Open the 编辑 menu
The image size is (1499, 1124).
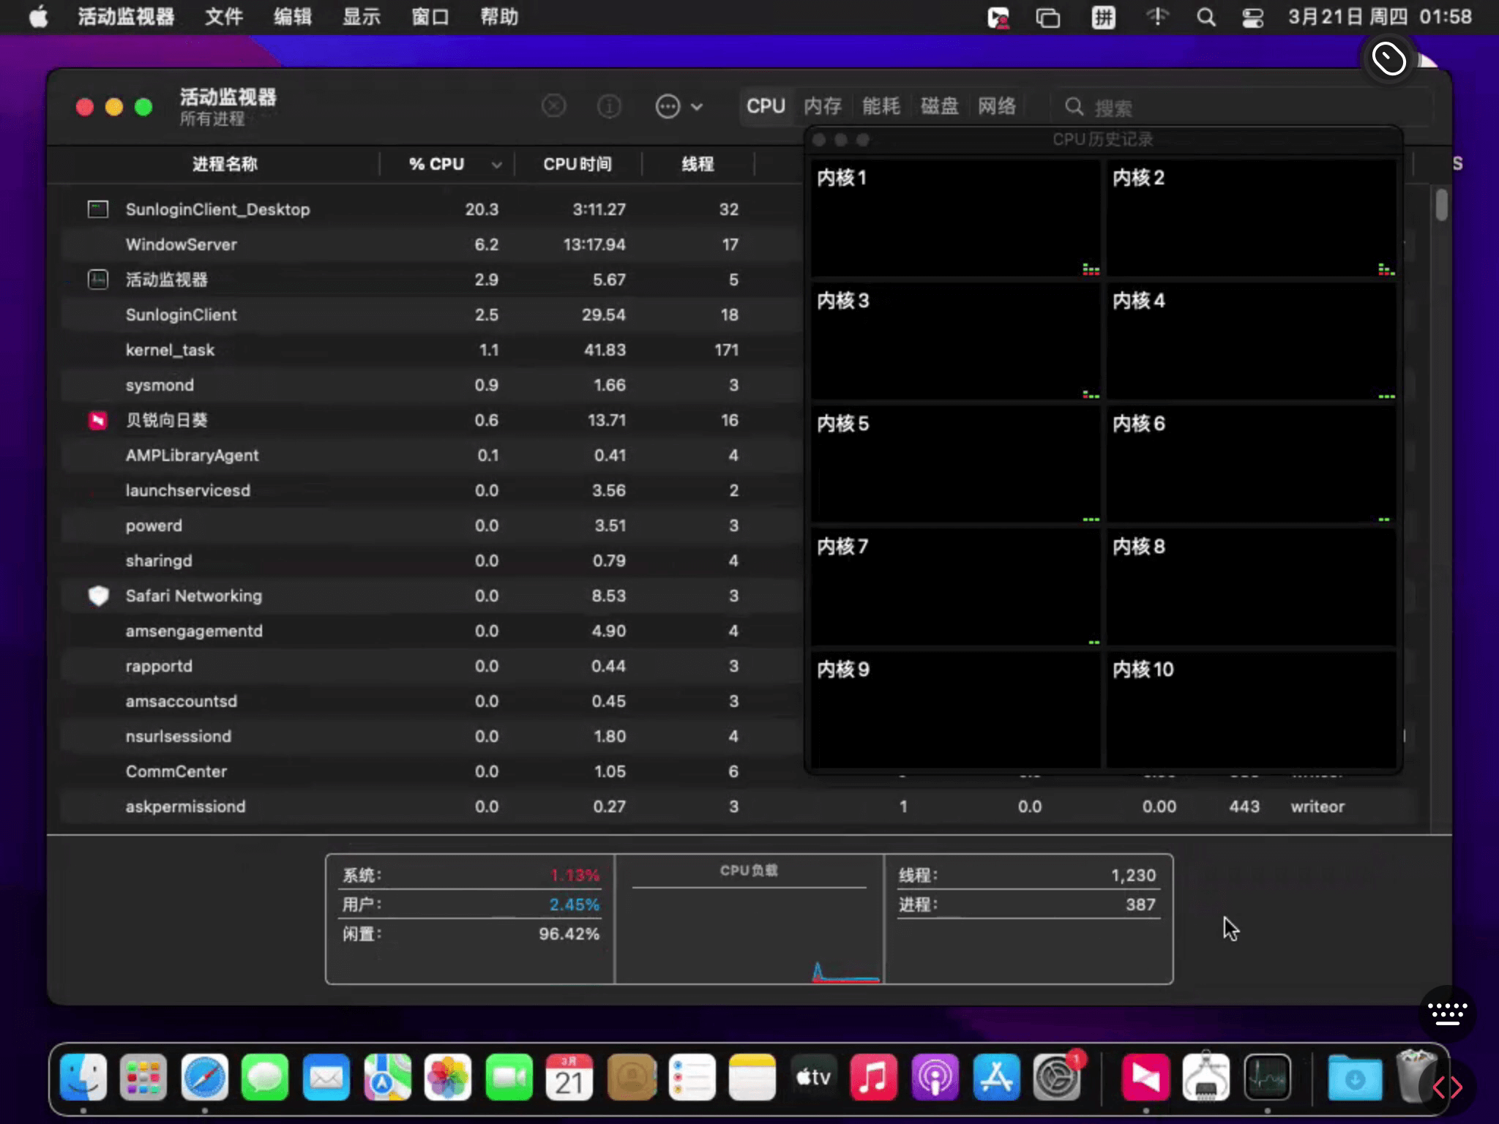293,17
